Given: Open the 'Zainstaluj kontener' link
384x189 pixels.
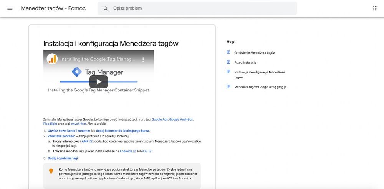Looking at the screenshot, I should [61, 136].
